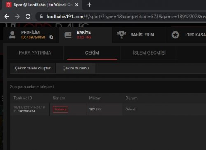Screen dimensions: 206x150
Task: Click the withdrawal ID 102295764
Action: 27,111
